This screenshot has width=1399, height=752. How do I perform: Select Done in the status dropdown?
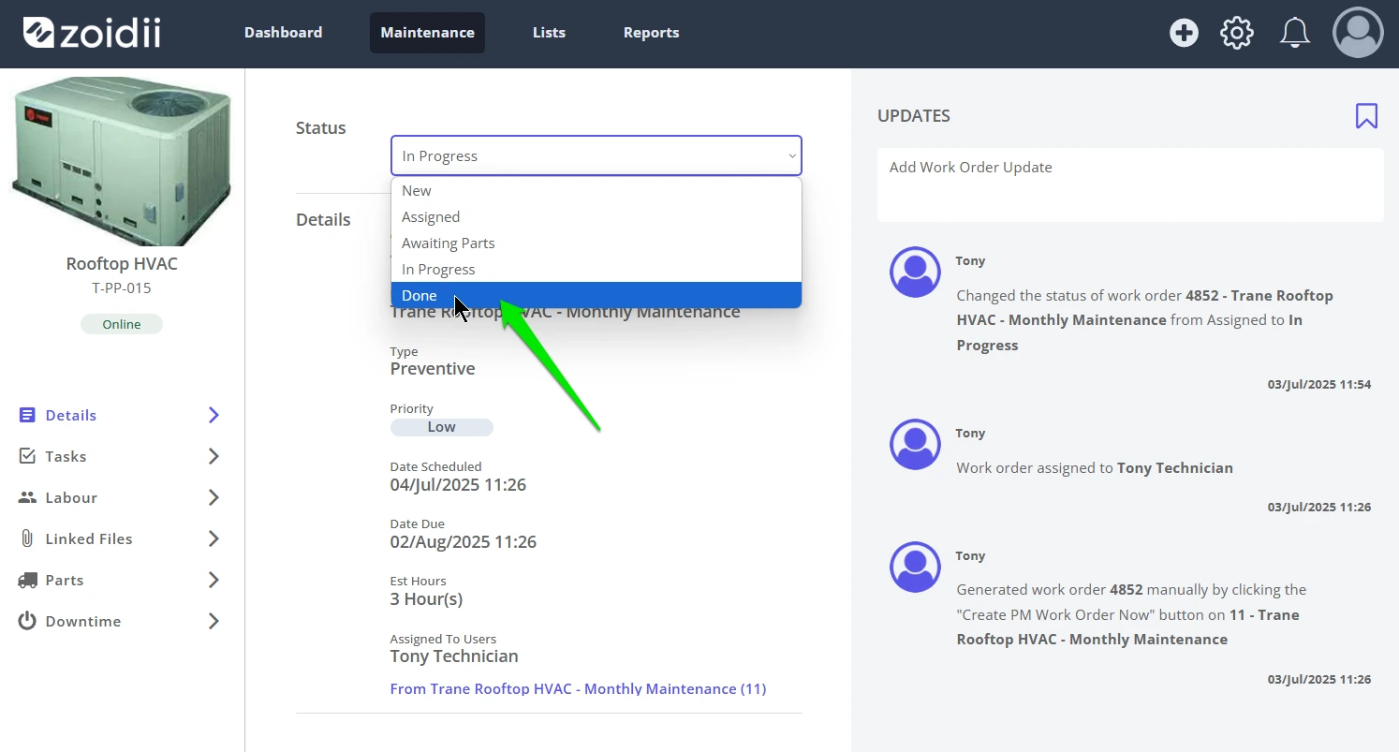pos(596,295)
